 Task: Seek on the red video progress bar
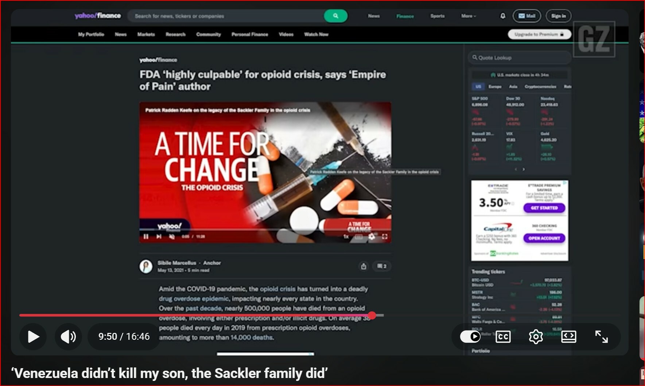coord(201,315)
